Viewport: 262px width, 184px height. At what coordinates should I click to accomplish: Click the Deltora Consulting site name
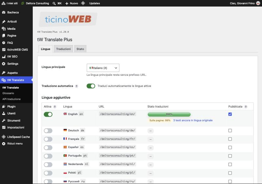37,3
